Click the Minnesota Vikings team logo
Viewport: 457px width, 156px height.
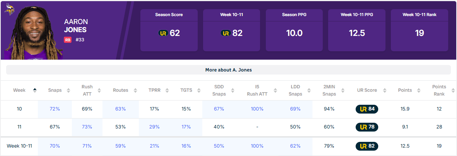tap(9, 9)
